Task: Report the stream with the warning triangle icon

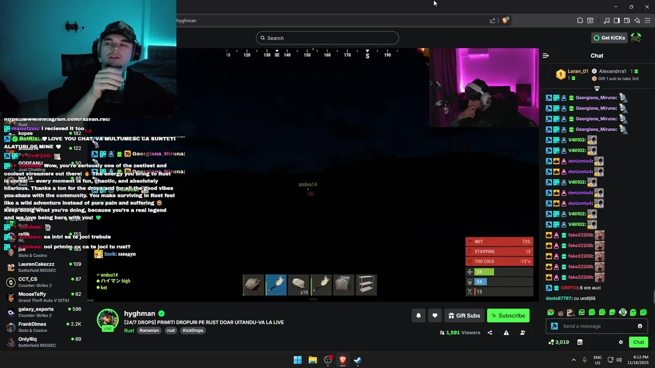Action: point(506,333)
